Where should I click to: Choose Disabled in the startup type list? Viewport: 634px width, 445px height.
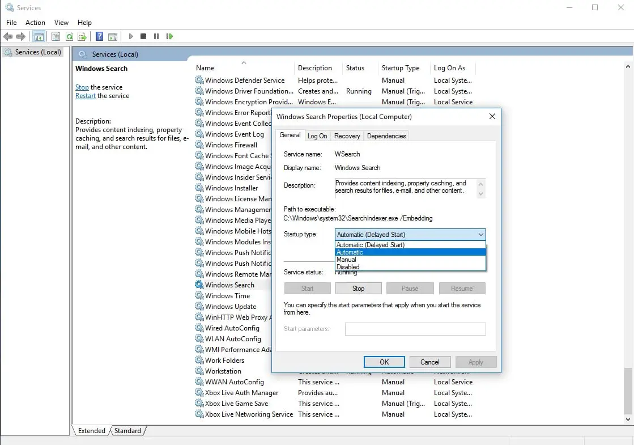[x=410, y=266]
